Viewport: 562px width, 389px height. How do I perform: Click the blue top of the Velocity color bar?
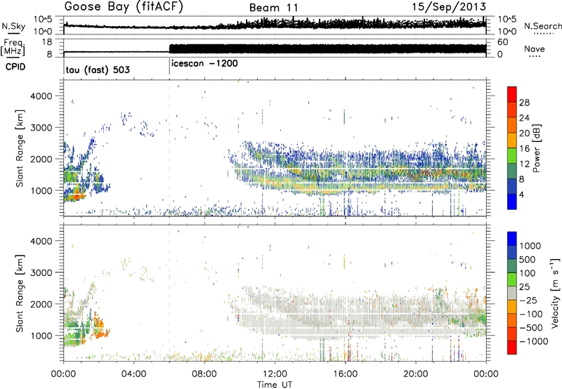[512, 238]
